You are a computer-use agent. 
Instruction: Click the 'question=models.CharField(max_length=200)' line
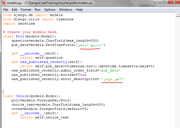coord(55,41)
